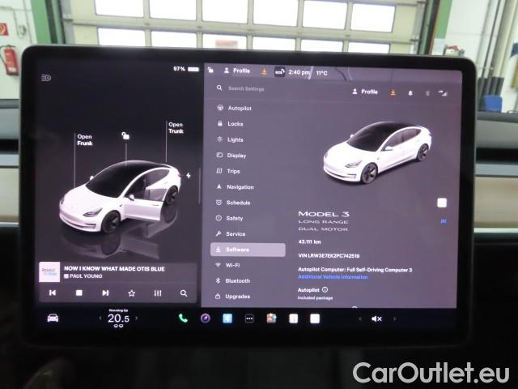Open the three-dots app launcher
The image size is (518, 389).
tap(249, 318)
